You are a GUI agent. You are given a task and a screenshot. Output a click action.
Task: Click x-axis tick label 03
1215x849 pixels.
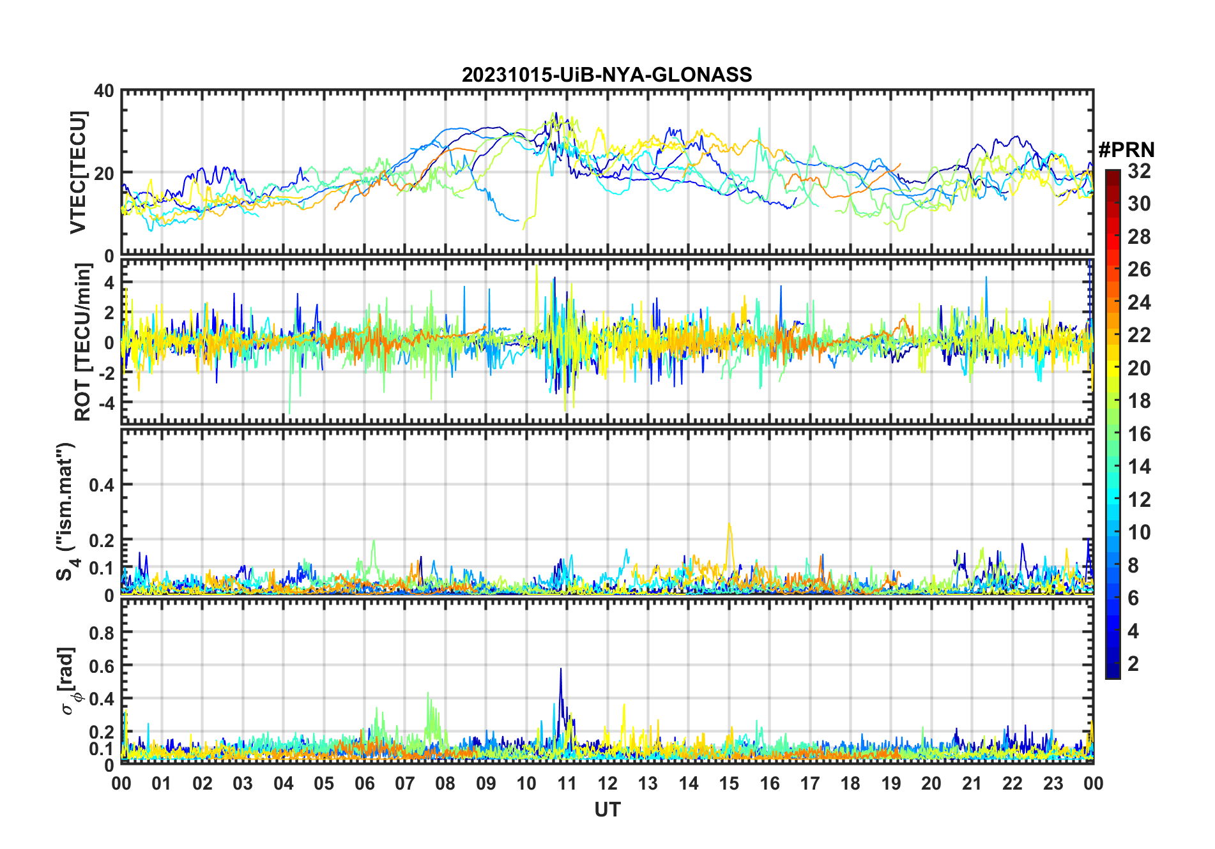click(243, 783)
